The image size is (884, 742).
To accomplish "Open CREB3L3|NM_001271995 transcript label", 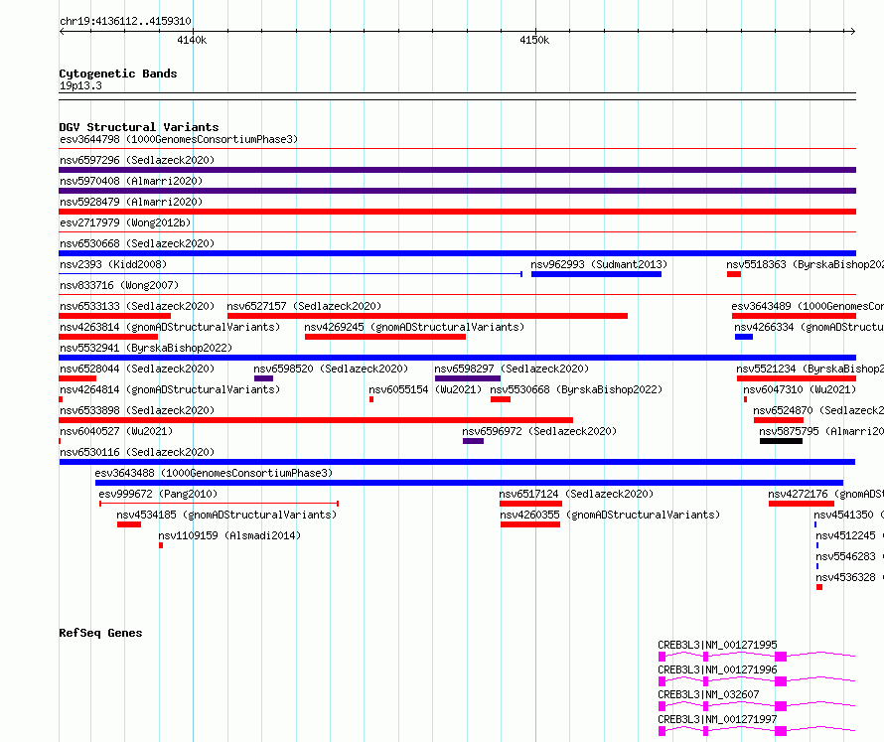I will [x=717, y=645].
